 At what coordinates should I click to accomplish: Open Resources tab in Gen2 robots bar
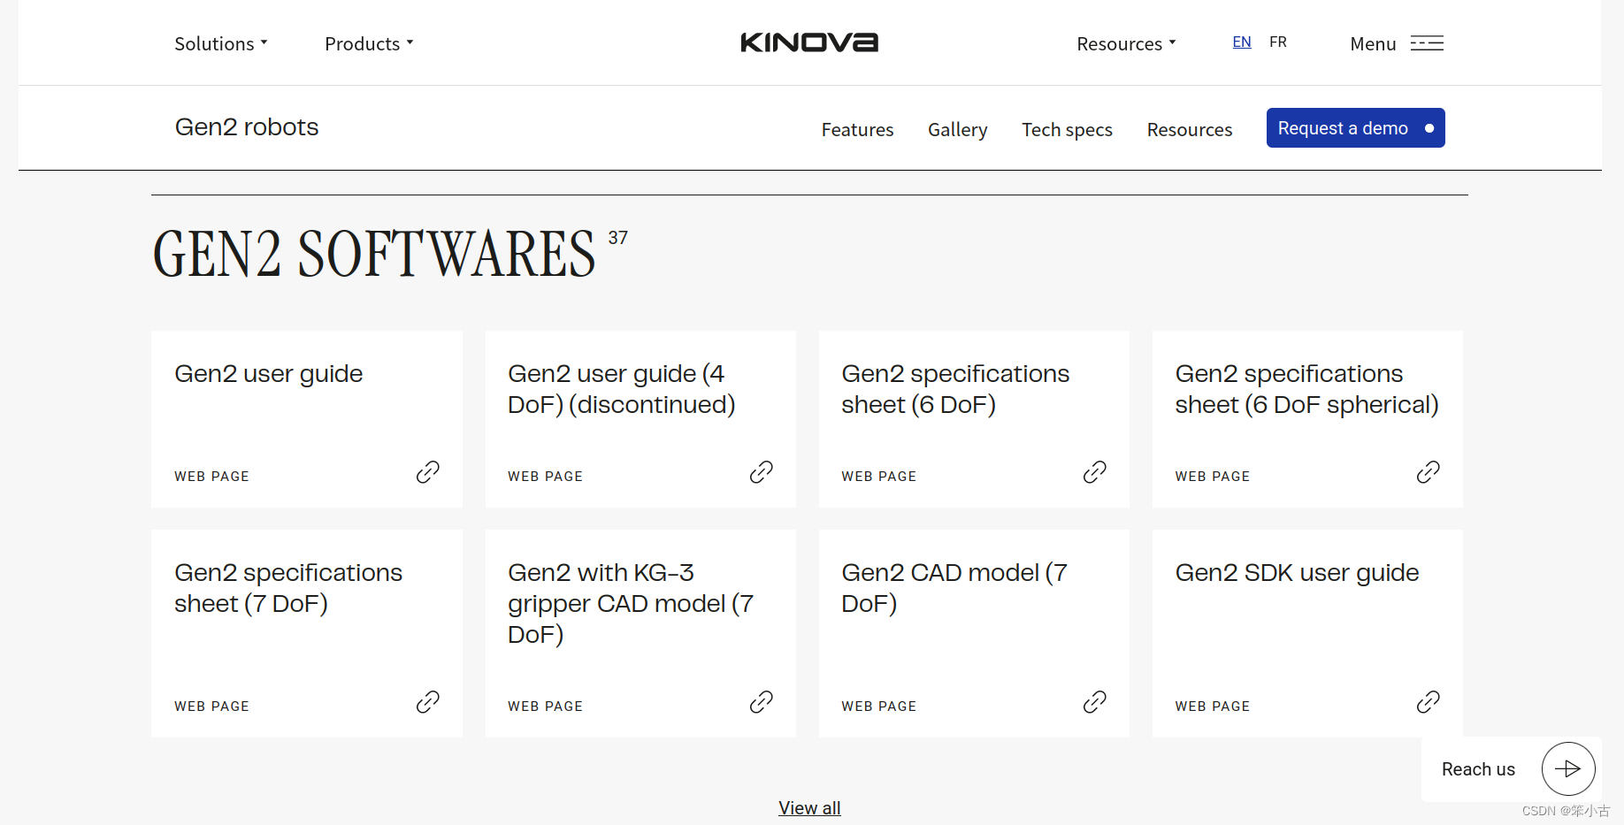coord(1190,129)
